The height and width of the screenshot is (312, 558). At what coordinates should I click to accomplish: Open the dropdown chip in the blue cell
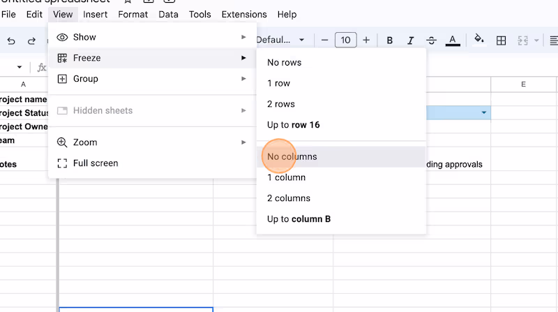point(483,112)
